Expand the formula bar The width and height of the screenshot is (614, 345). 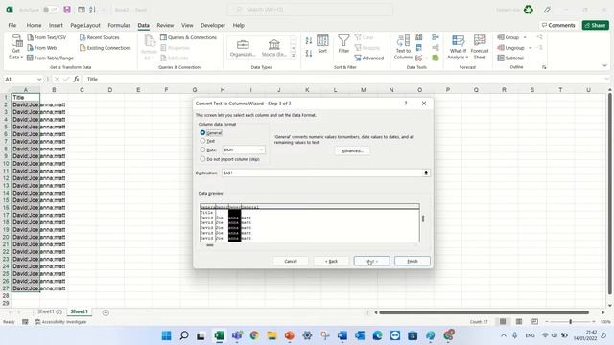pyautogui.click(x=606, y=79)
